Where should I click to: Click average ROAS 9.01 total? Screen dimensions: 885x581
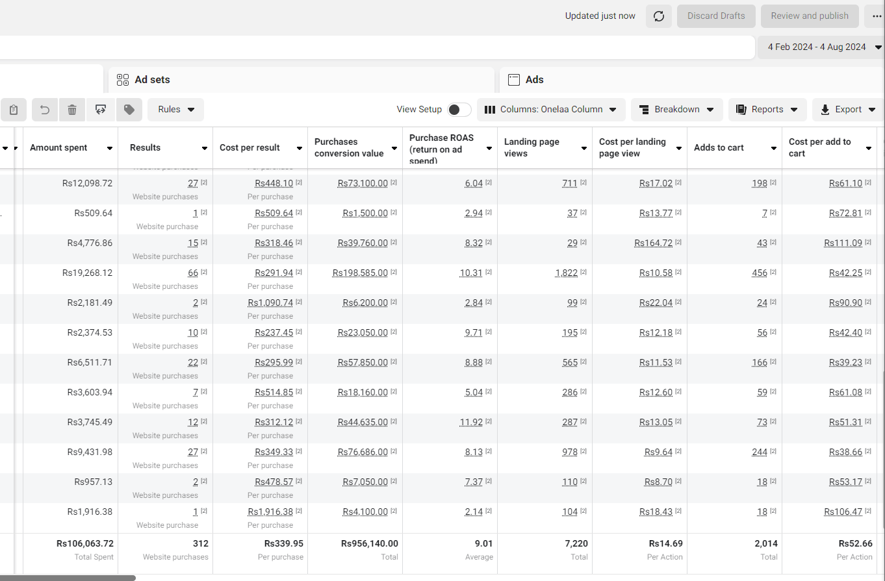pos(484,543)
